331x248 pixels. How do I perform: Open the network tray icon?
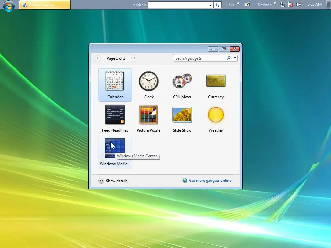pos(283,5)
